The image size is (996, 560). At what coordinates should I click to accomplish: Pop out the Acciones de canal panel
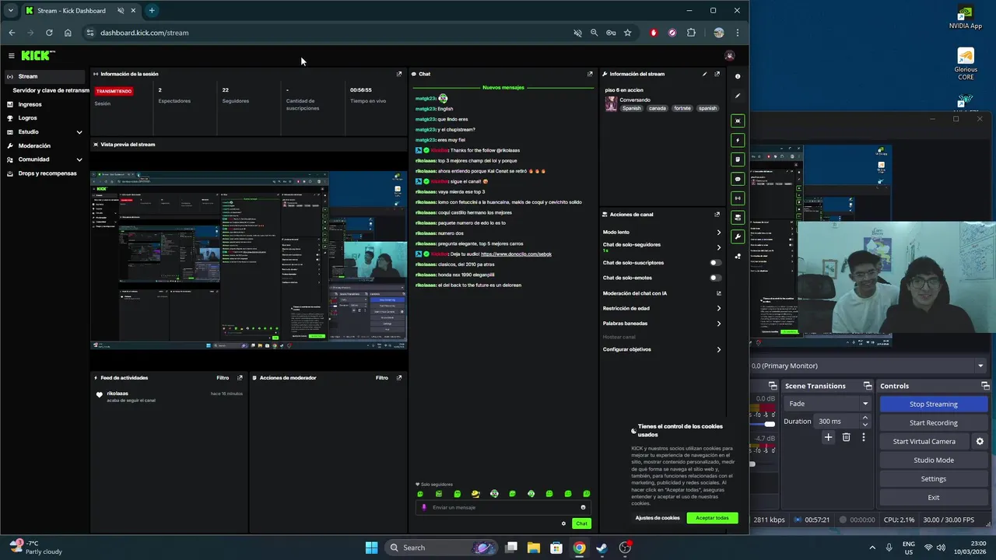point(717,215)
